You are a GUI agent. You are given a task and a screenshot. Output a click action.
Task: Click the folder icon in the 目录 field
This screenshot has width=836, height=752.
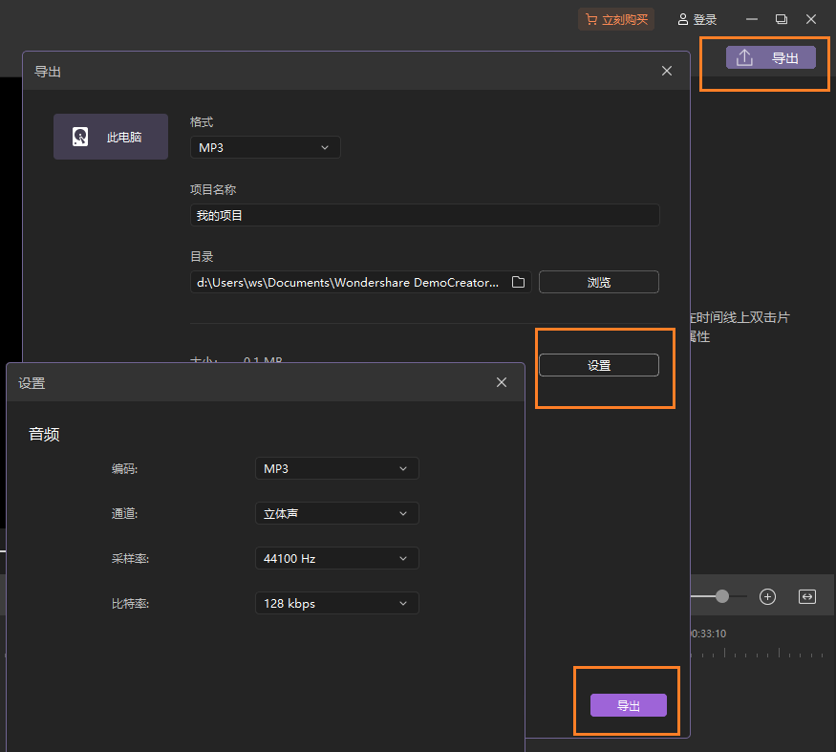click(518, 282)
